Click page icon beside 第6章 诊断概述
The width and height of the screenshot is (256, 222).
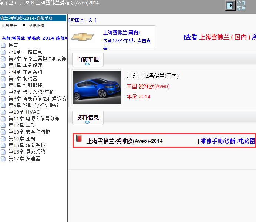[3, 85]
